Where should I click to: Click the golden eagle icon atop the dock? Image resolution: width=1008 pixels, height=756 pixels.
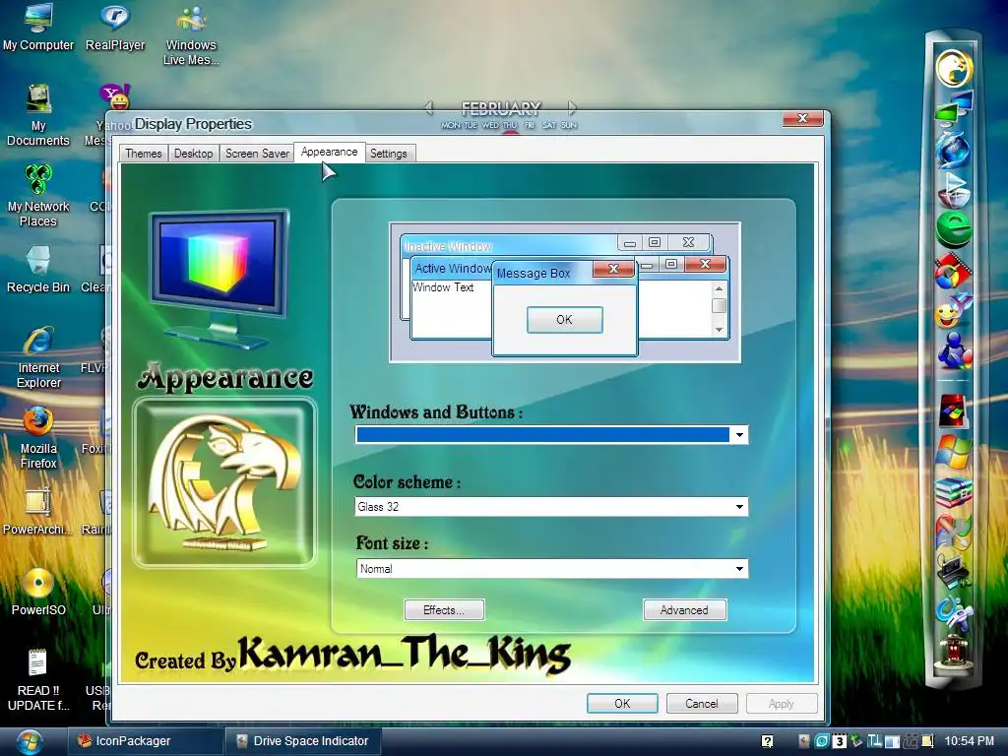click(x=954, y=68)
